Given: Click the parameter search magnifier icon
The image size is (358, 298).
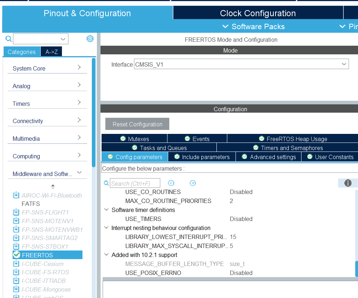Looking at the screenshot, I should coord(106,183).
